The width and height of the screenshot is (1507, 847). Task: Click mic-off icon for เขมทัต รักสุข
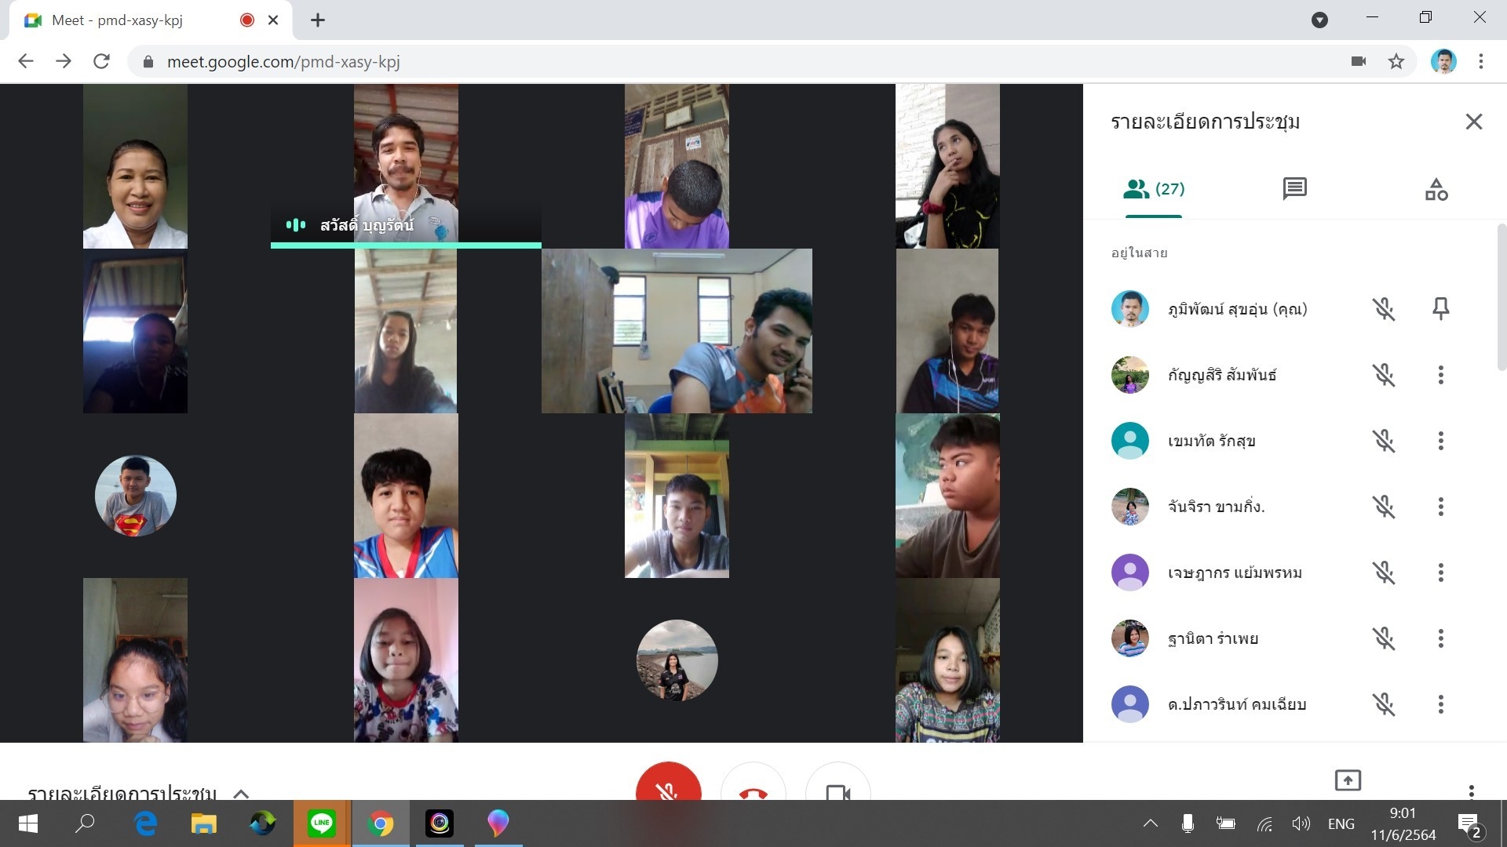1383,441
